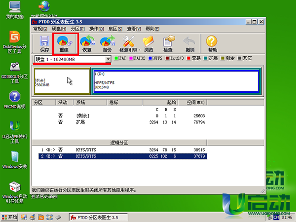The height and width of the screenshot is (222, 296).
Task: Select Windows安装 desktop icon
Action: click(x=14, y=160)
